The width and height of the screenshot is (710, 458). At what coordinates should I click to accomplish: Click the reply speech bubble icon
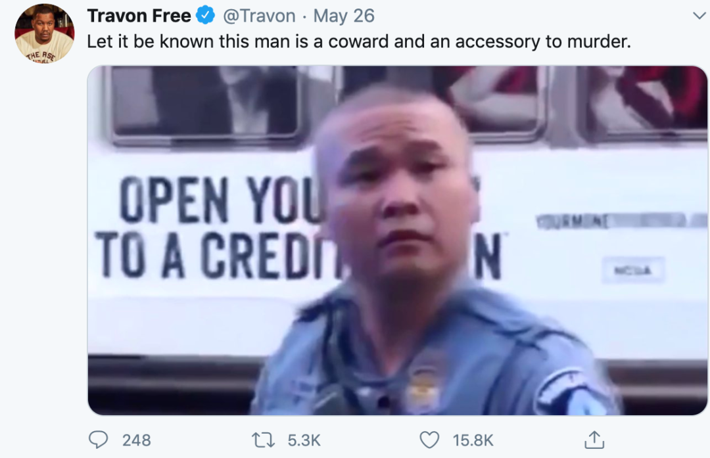pos(98,440)
